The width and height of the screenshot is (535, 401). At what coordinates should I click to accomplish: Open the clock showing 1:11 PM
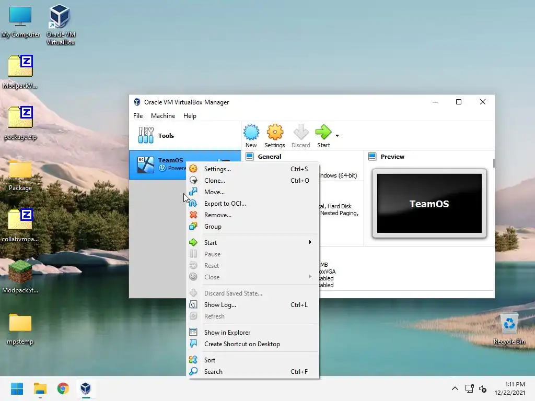(x=510, y=388)
